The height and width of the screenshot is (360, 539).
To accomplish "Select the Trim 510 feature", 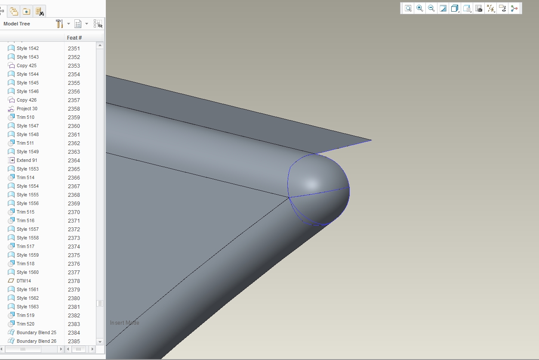I will [25, 117].
